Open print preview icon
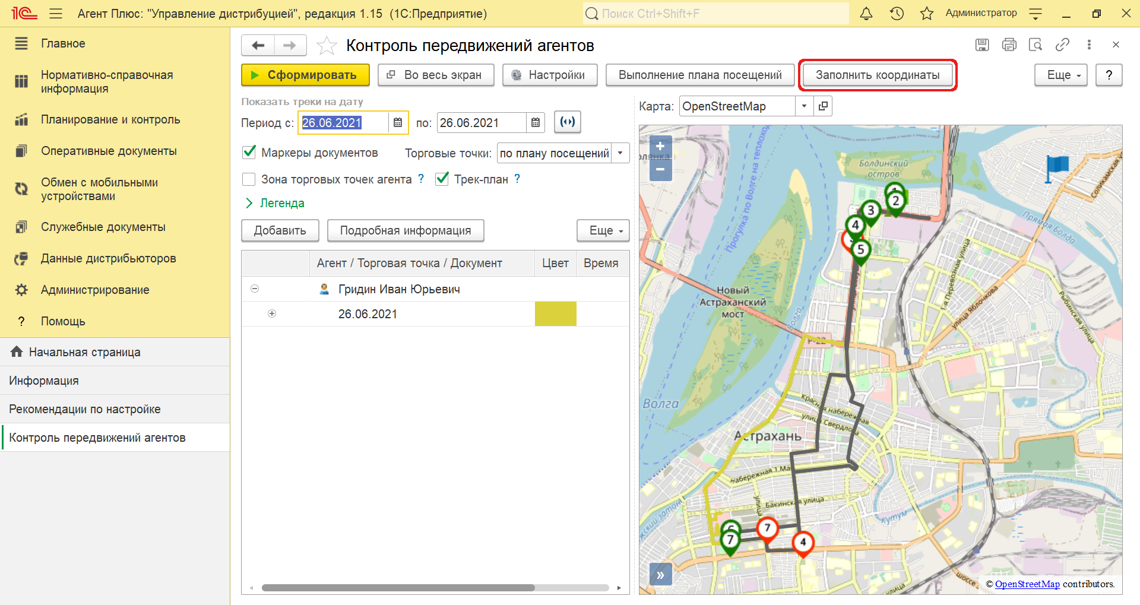This screenshot has height=605, width=1140. pos(1035,45)
